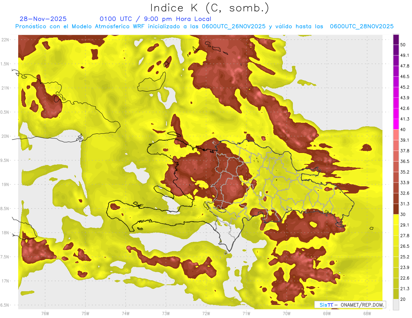Click the colorbar value "49.1"
This screenshot has height=318, width=412.
(405, 55)
